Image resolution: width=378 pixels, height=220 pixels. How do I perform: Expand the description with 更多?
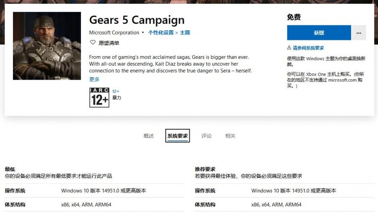(x=94, y=79)
